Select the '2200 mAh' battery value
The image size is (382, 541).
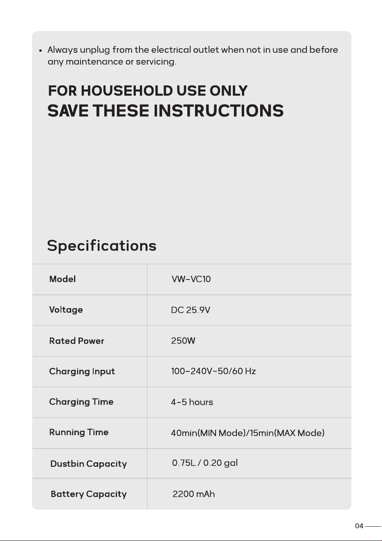click(x=193, y=494)
